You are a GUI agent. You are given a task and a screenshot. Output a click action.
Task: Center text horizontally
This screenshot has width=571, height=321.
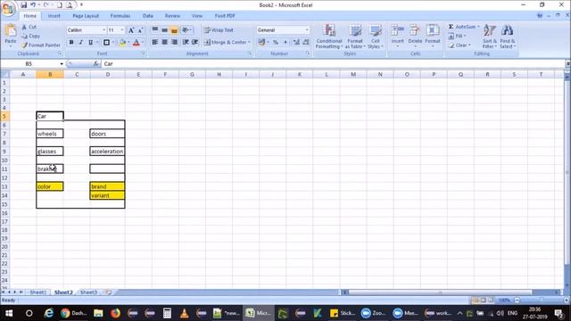pyautogui.click(x=164, y=42)
